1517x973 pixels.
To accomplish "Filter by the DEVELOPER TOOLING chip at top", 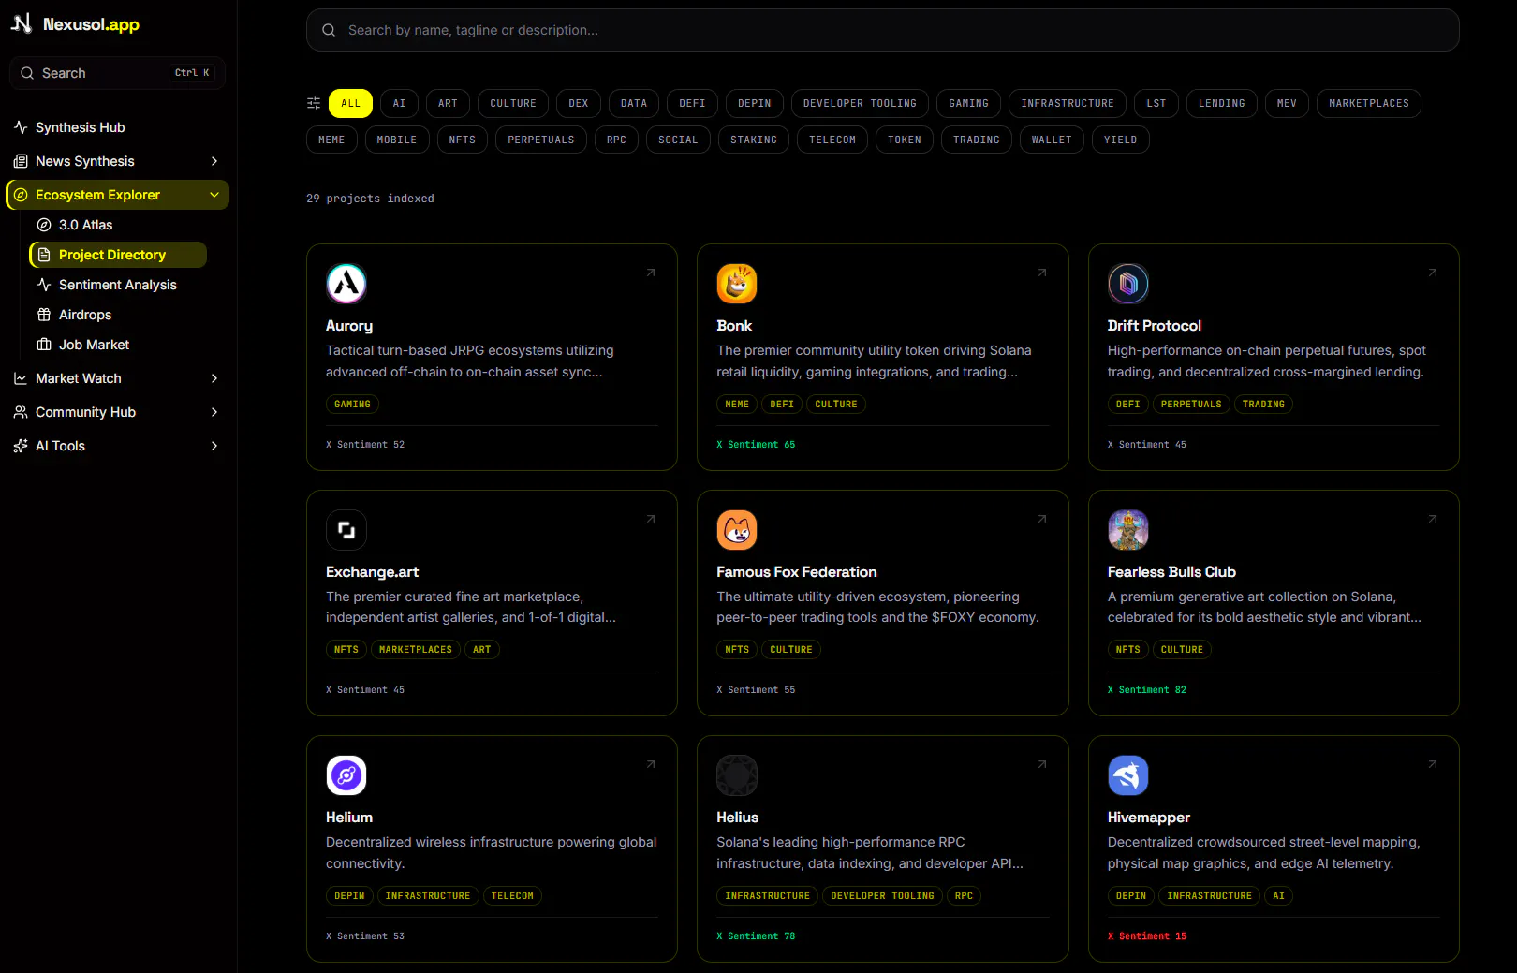I will tap(860, 103).
